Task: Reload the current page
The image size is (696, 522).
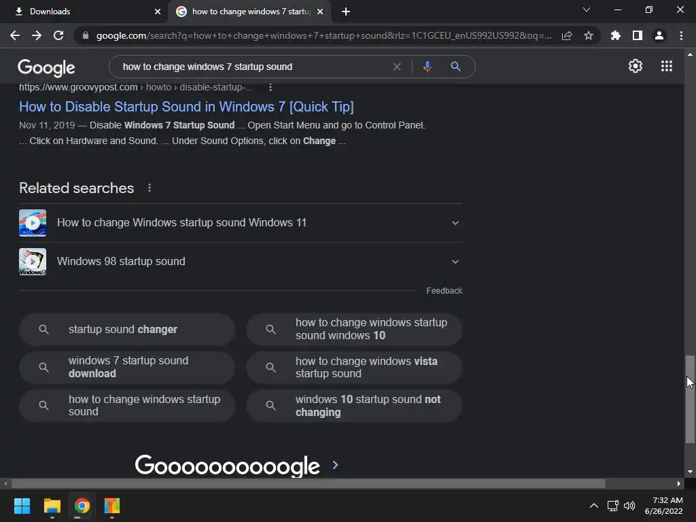Action: [x=58, y=35]
